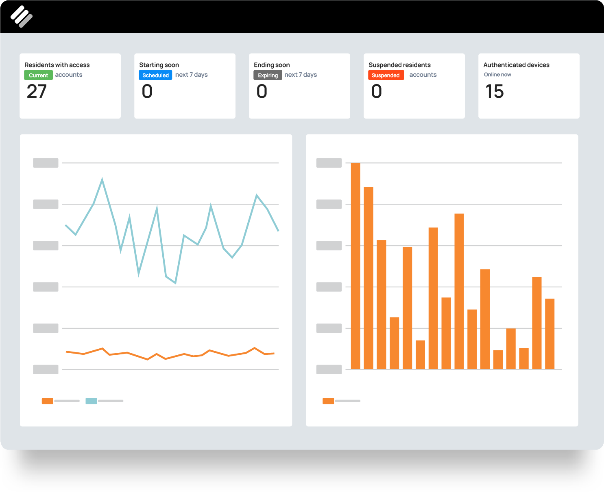Click the Online now link
604x492 pixels.
[x=497, y=75]
